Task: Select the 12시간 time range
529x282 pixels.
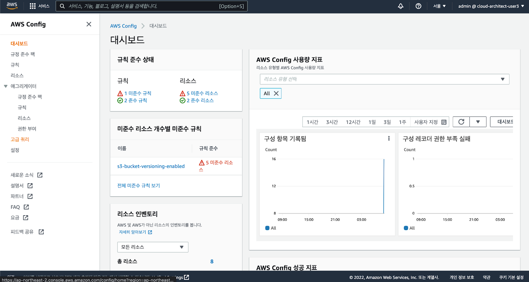Action: click(353, 122)
